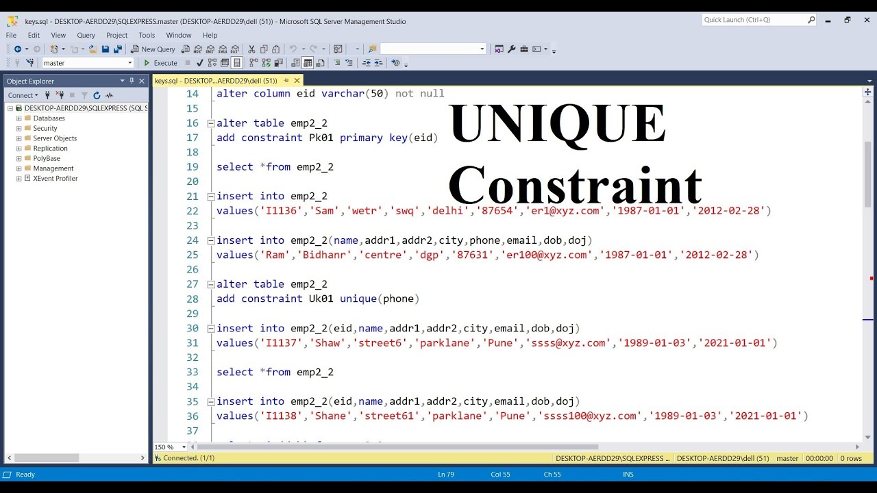Click the DAX query icon
877x493 pixels.
tap(235, 49)
